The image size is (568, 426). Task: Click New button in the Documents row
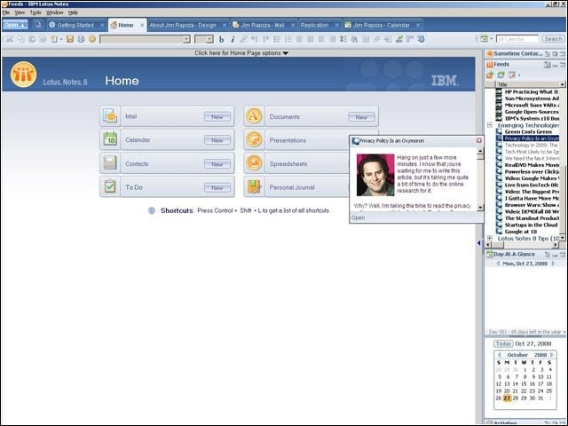click(x=361, y=117)
